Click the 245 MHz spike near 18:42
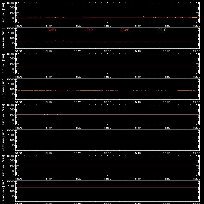Viewport: 204px width, 204px height. click(143, 17)
